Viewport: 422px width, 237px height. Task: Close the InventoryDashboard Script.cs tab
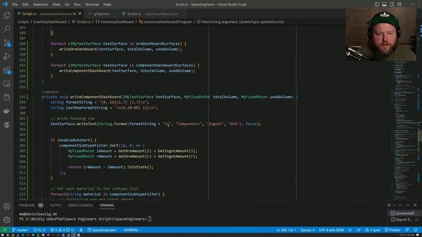coord(80,14)
